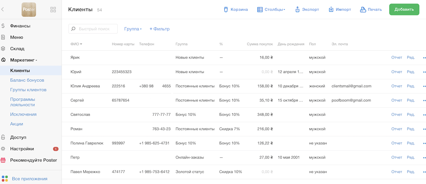Open the Report link for Юлия Андреева
The width and height of the screenshot is (426, 184).
[x=397, y=86]
